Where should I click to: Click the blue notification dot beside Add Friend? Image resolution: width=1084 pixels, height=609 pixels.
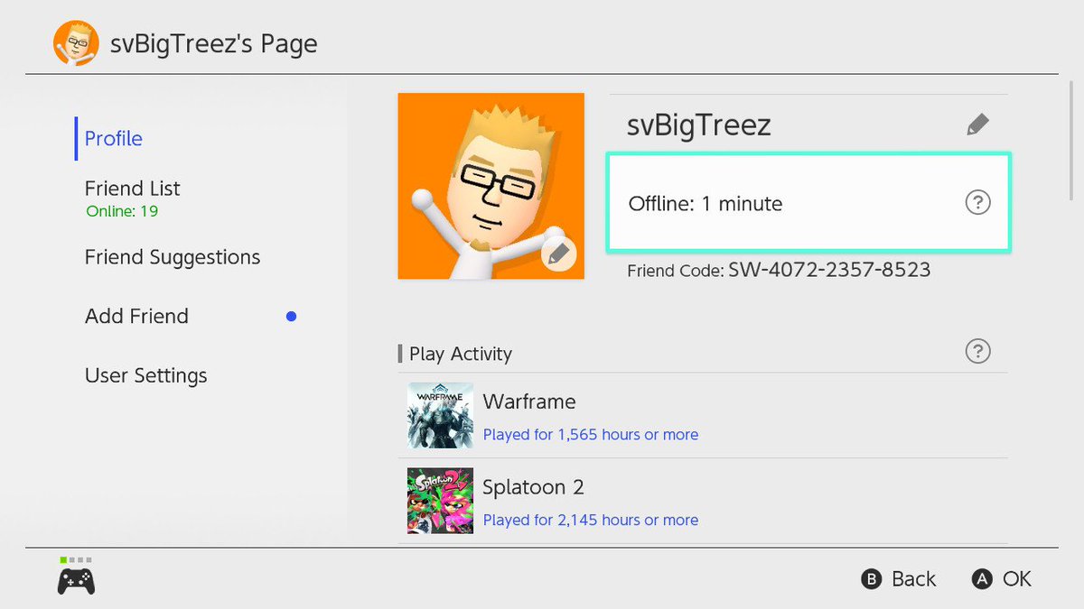pos(291,317)
